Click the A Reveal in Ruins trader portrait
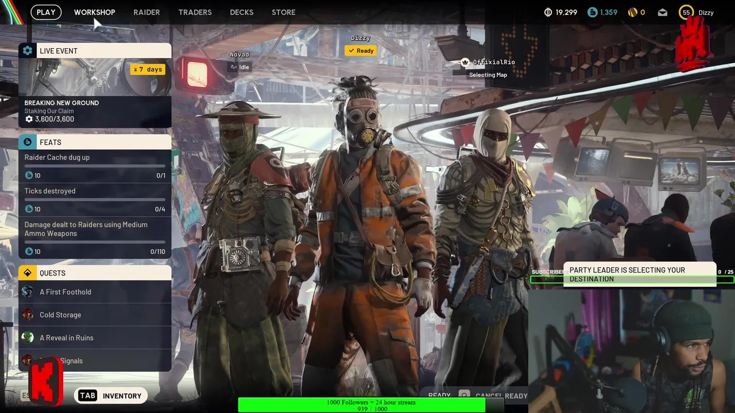This screenshot has width=735, height=413. (27, 338)
